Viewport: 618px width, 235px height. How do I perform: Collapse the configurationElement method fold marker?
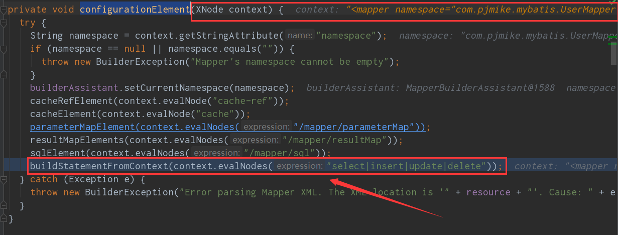click(4, 10)
